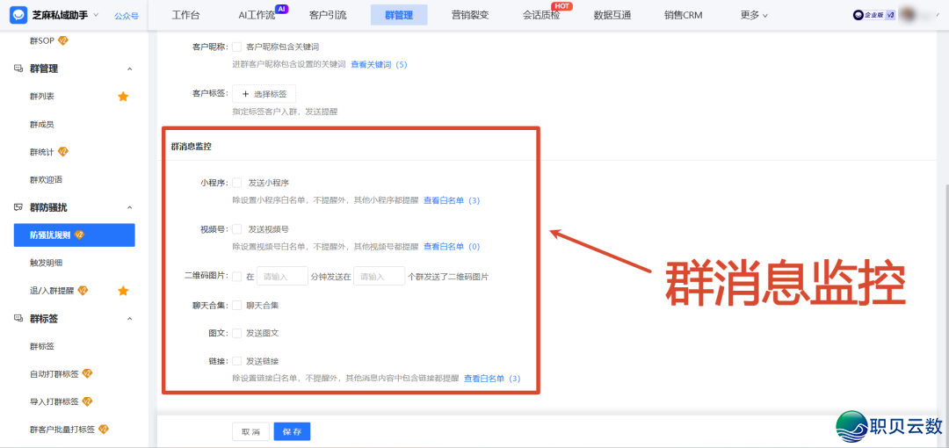View 视频号 whitelist 查看白名单 (0)

pos(452,246)
